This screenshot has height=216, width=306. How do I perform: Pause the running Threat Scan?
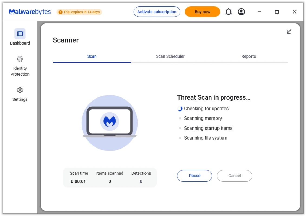(x=194, y=176)
